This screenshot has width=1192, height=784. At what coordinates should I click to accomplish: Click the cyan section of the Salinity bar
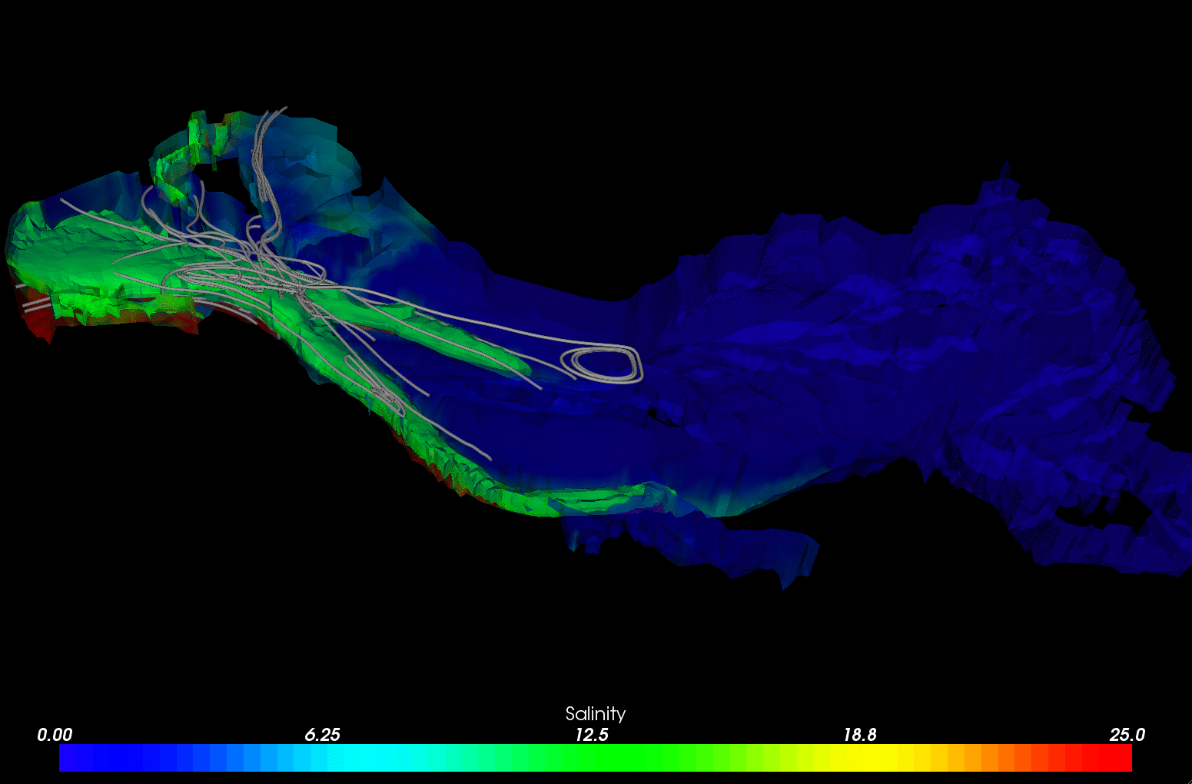[x=361, y=758]
